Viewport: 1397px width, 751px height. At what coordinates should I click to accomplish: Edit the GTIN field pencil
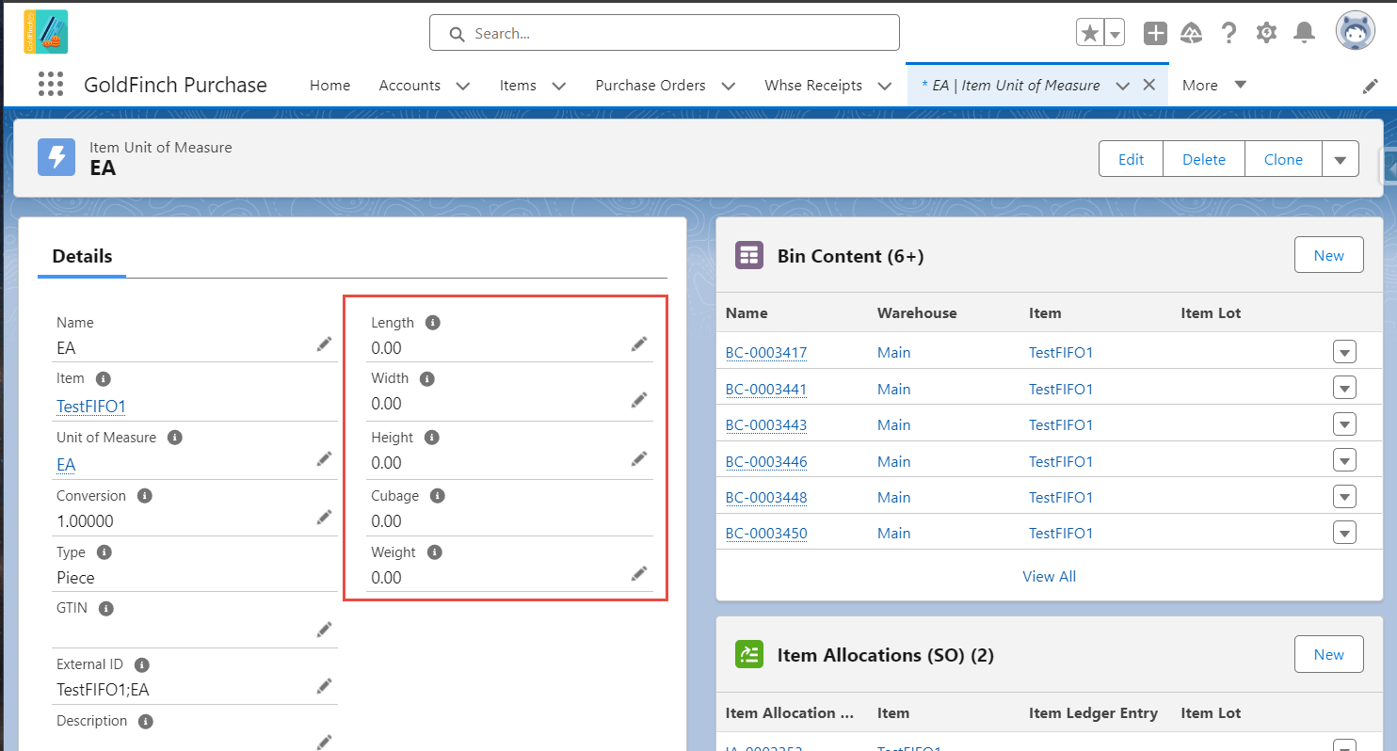point(325,629)
